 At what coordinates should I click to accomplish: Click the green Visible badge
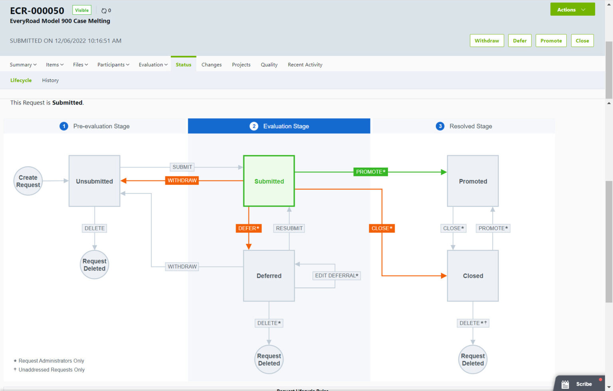pyautogui.click(x=81, y=10)
